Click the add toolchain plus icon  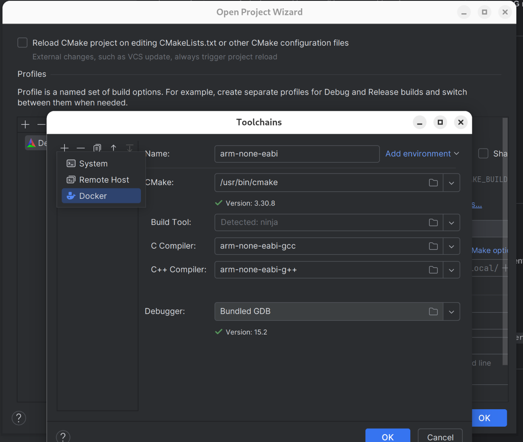click(64, 148)
